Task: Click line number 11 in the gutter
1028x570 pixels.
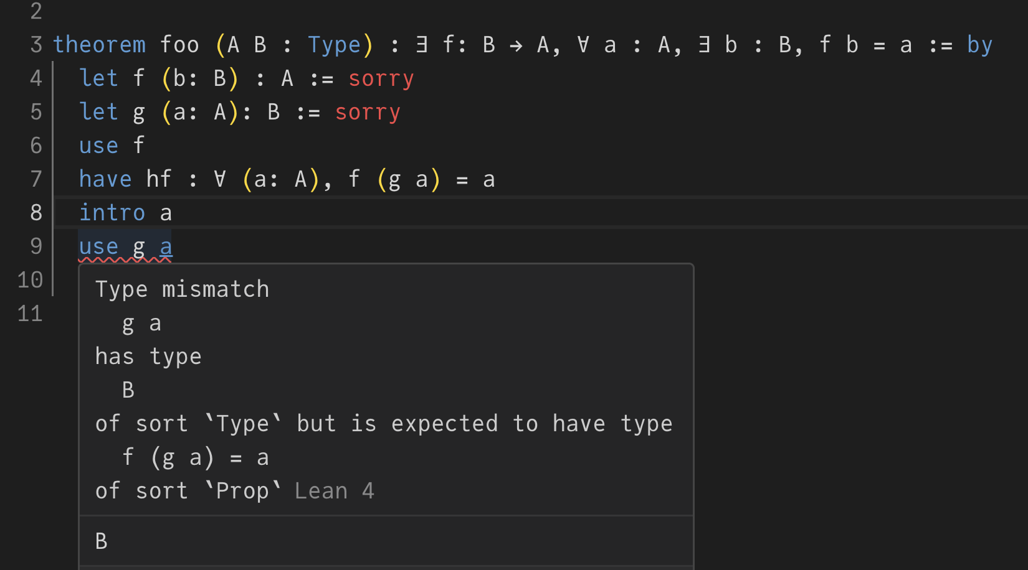Action: 30,314
